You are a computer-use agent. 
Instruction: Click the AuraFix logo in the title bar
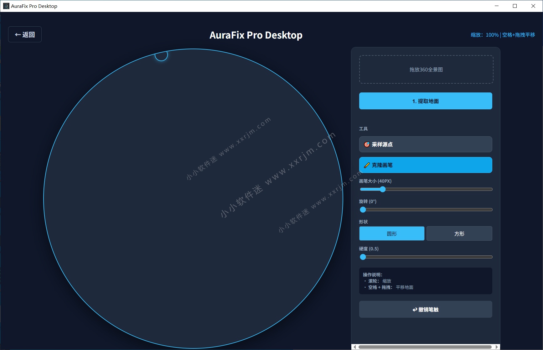point(6,6)
